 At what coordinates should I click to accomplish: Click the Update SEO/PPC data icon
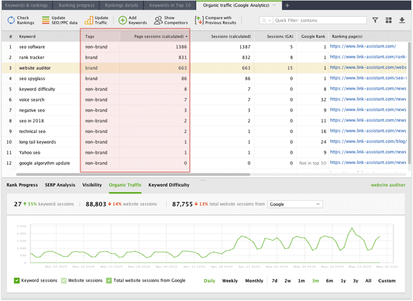coord(46,20)
